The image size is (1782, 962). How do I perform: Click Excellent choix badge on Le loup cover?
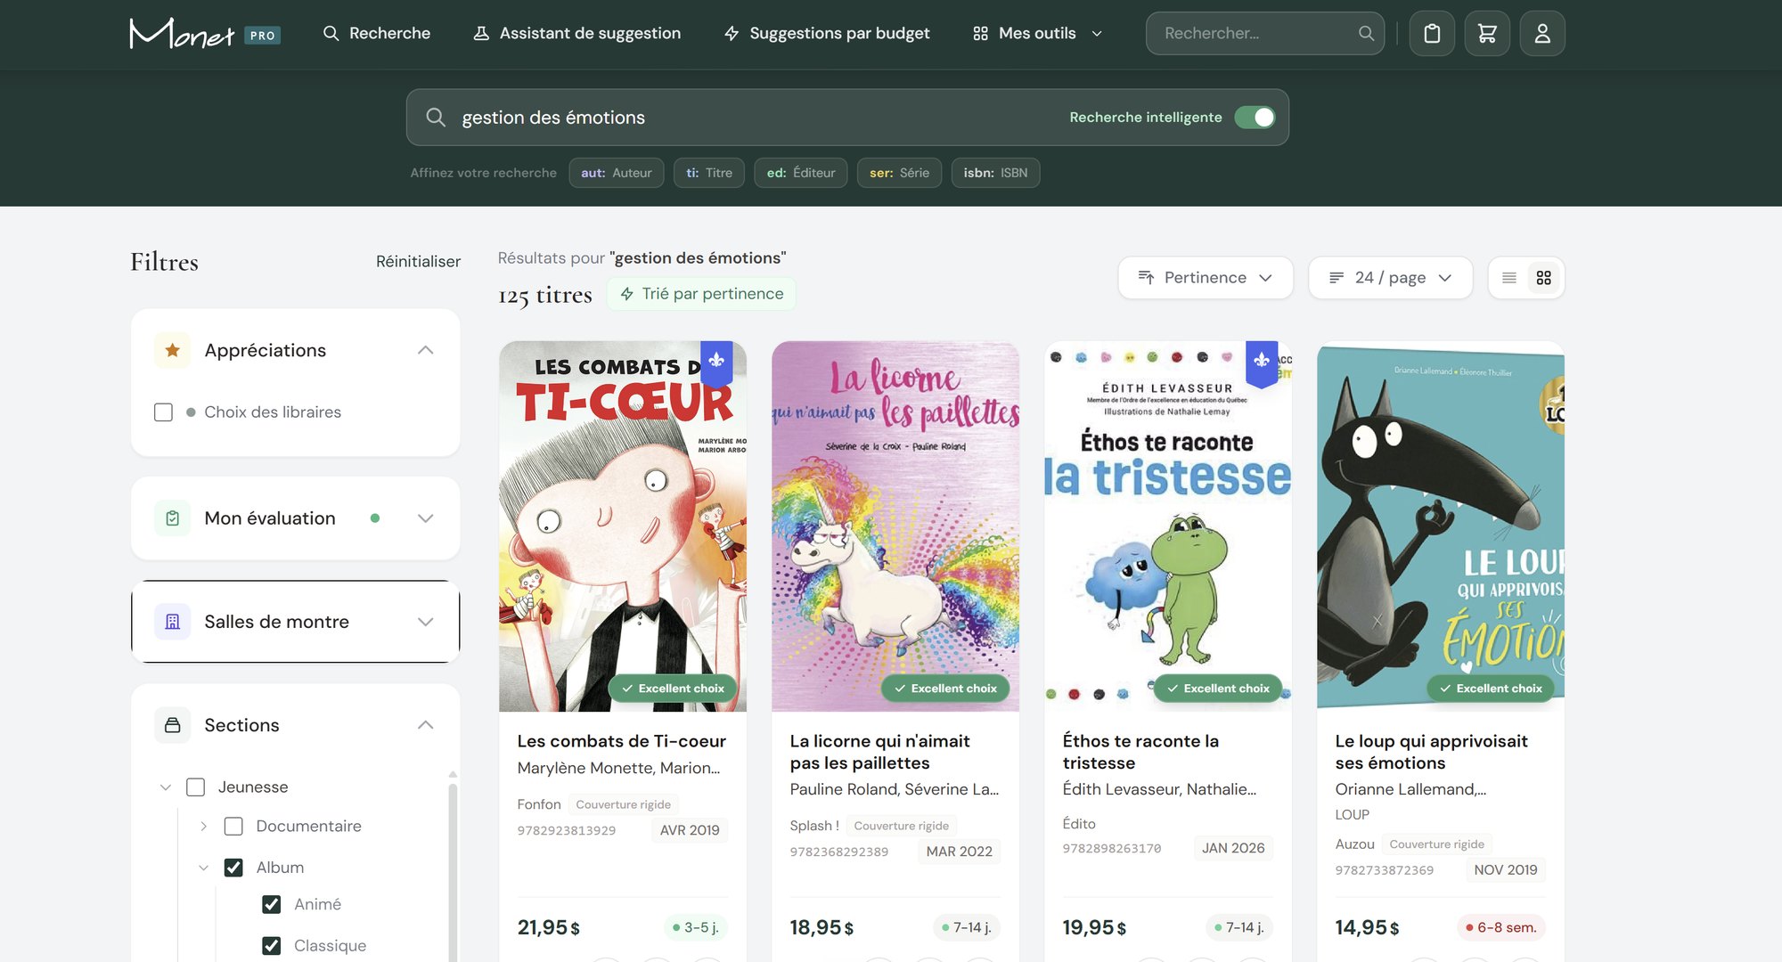[1491, 688]
